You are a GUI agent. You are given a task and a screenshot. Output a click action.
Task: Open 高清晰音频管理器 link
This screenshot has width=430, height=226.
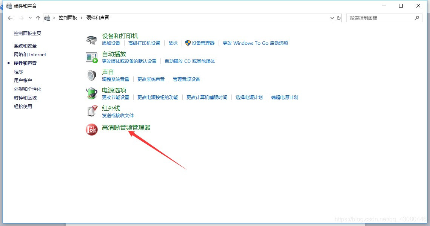coord(126,127)
